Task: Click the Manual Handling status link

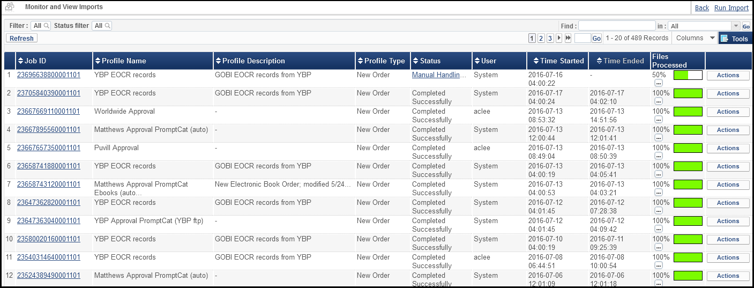Action: tap(439, 75)
